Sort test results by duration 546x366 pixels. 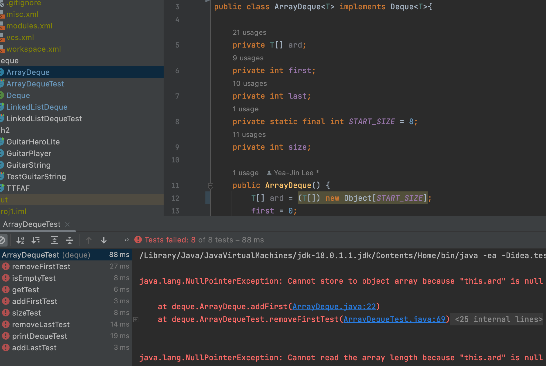(36, 240)
